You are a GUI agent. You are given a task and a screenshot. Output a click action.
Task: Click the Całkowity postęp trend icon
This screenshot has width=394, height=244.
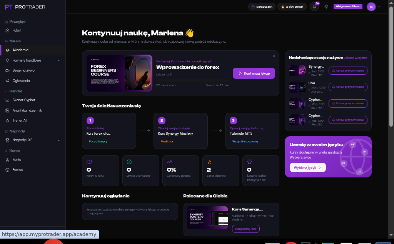pos(169,162)
